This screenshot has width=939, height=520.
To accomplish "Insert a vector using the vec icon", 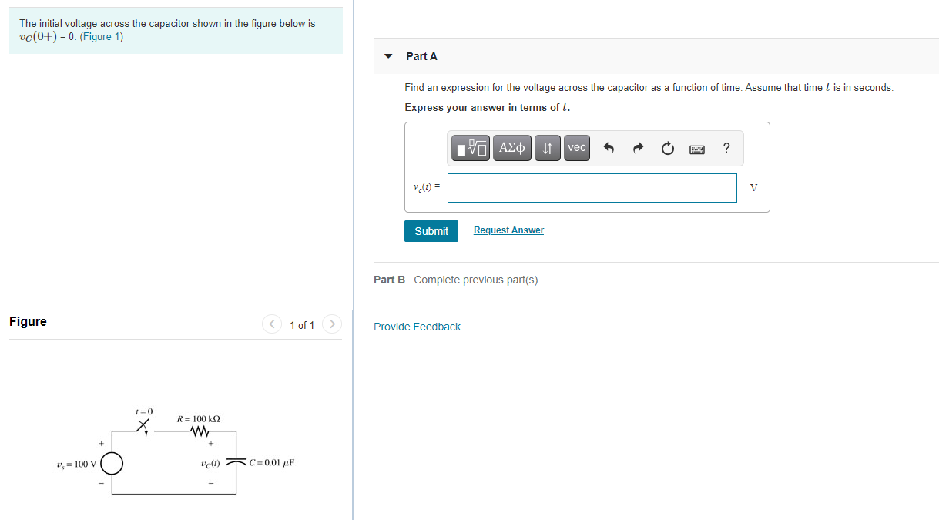I will 576,147.
